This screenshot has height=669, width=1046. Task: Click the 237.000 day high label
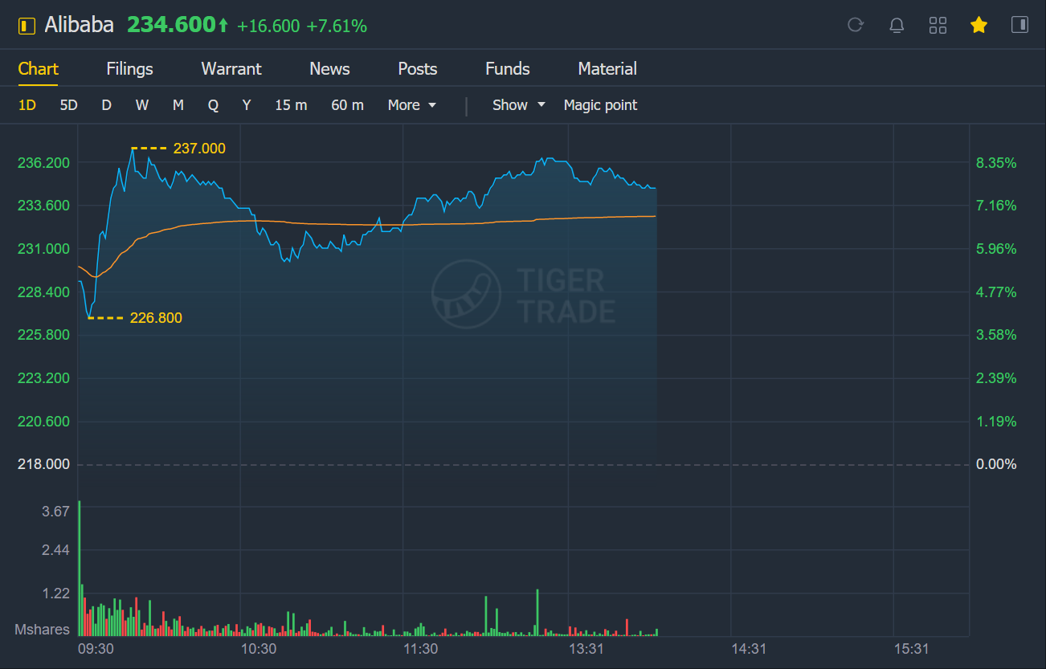tap(199, 149)
